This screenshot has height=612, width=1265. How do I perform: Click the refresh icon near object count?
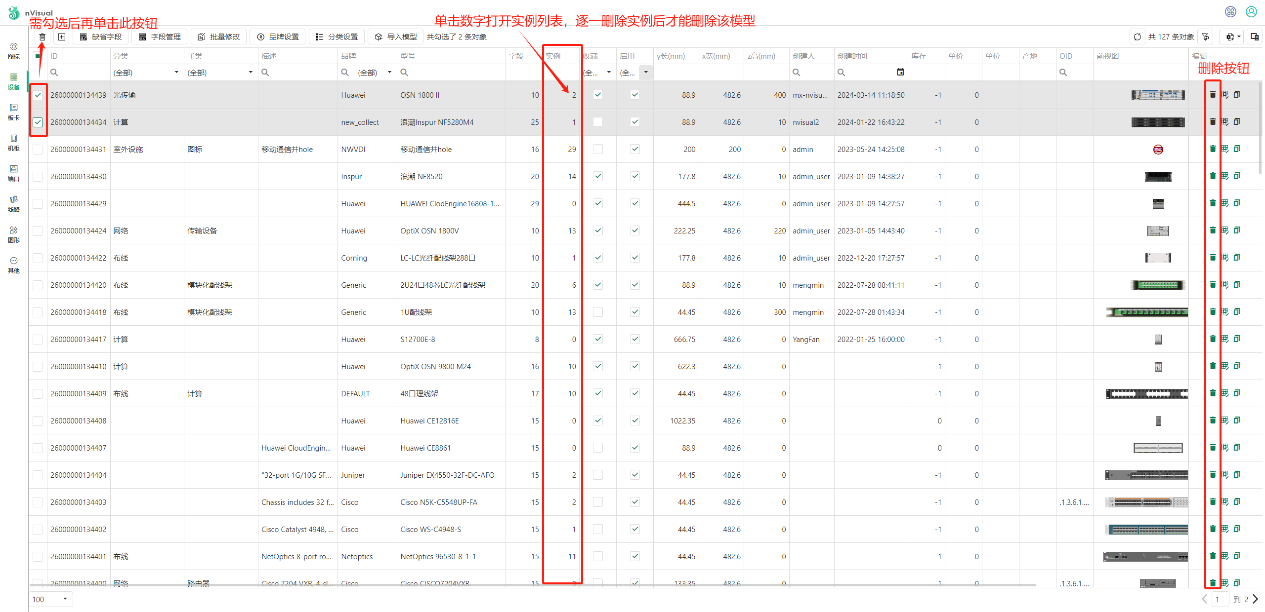point(1137,37)
